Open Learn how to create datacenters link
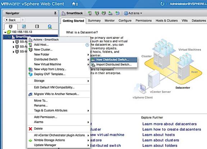The image size is (207, 149). coord(172,130)
